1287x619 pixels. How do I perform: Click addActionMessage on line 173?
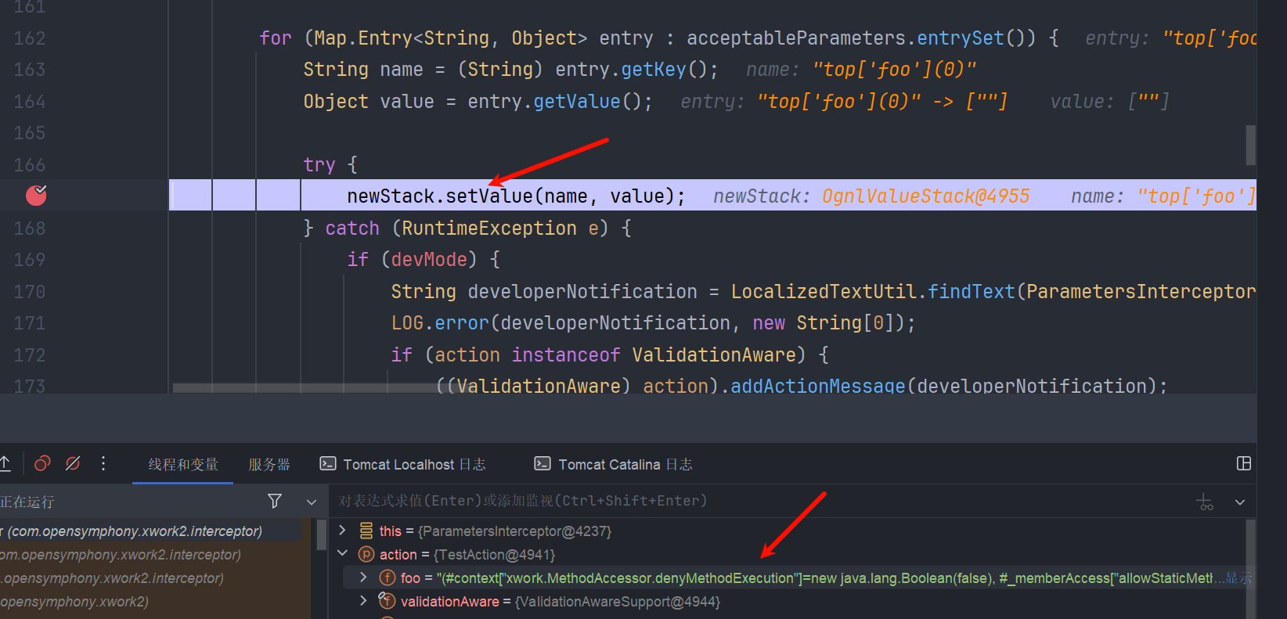point(818,386)
